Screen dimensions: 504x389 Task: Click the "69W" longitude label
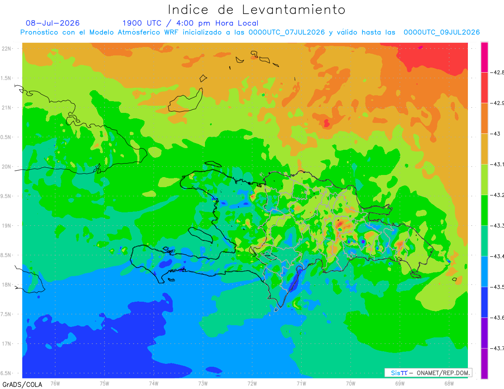(x=399, y=383)
